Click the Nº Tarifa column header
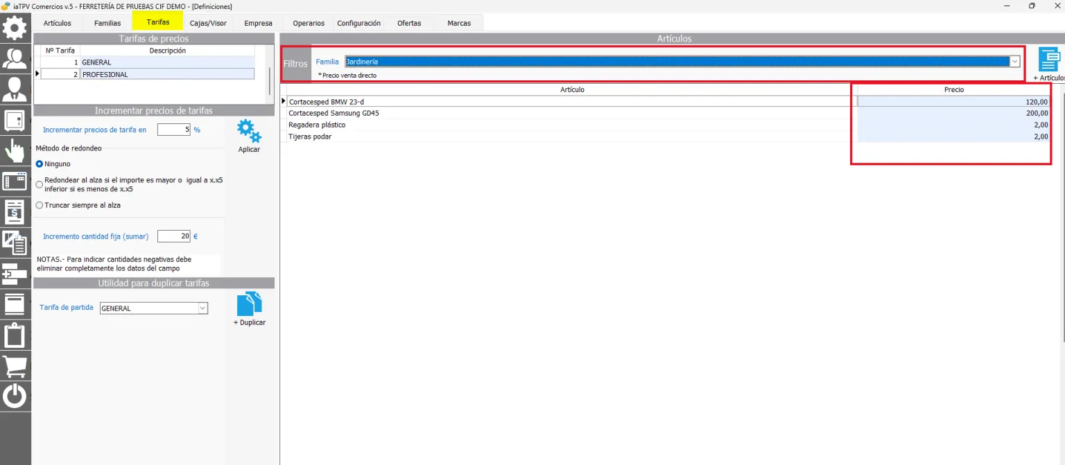 (60, 51)
